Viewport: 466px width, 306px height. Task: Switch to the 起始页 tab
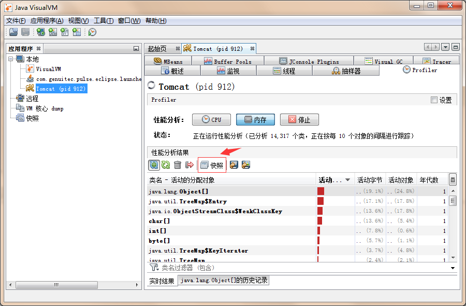coord(157,49)
